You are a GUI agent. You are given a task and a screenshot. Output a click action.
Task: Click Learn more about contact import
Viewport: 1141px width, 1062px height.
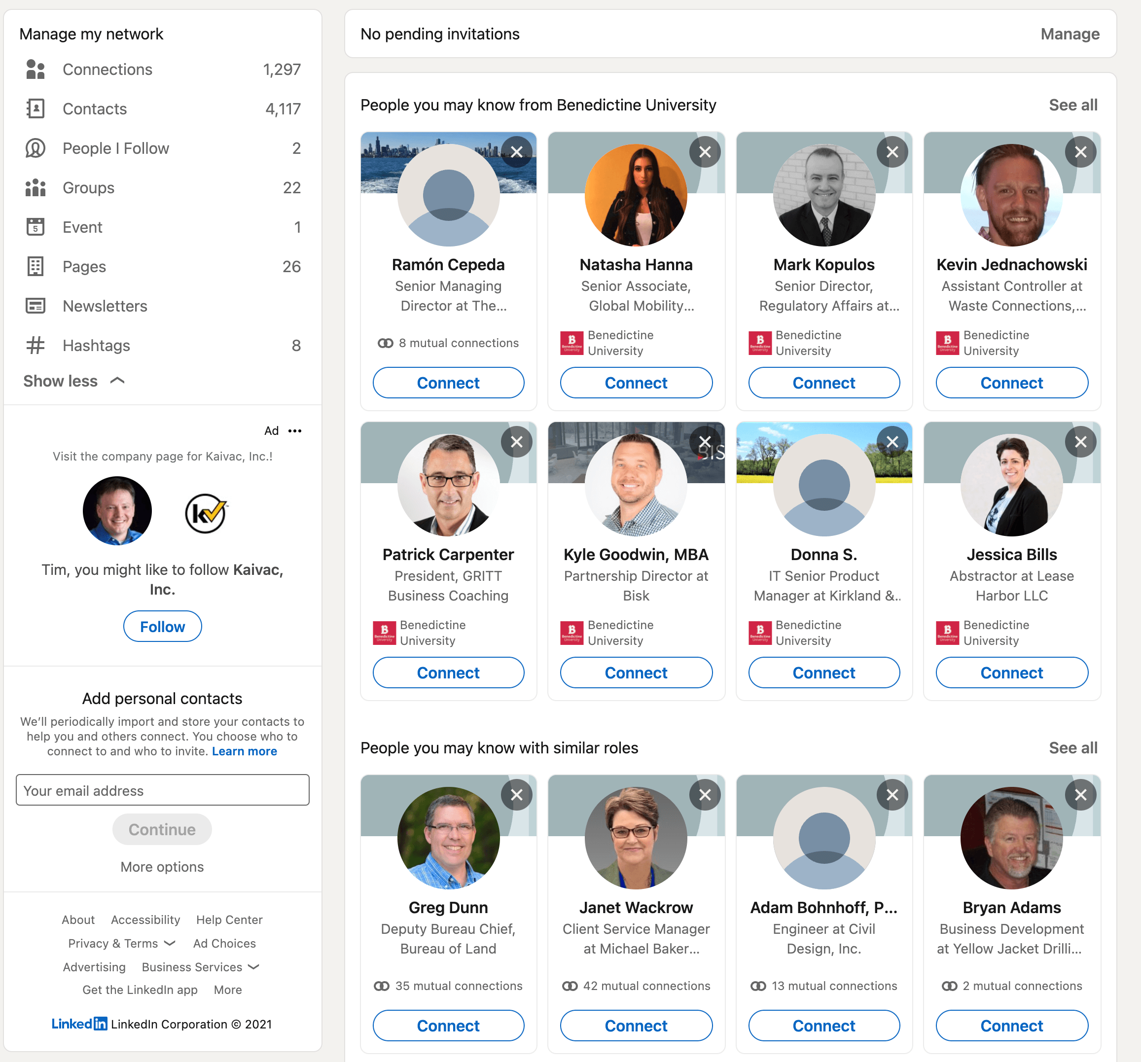(245, 751)
